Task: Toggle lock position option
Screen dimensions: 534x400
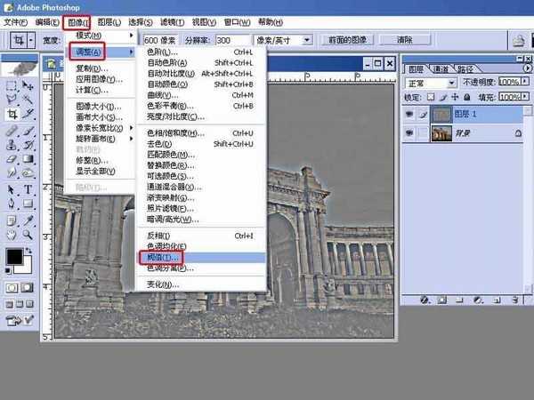Action: (455, 97)
